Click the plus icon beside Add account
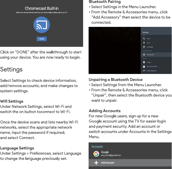This screenshot has height=169, width=172. tap(96, 163)
